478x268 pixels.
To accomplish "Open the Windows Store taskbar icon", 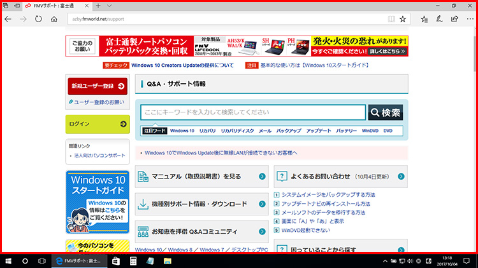I will (x=117, y=261).
